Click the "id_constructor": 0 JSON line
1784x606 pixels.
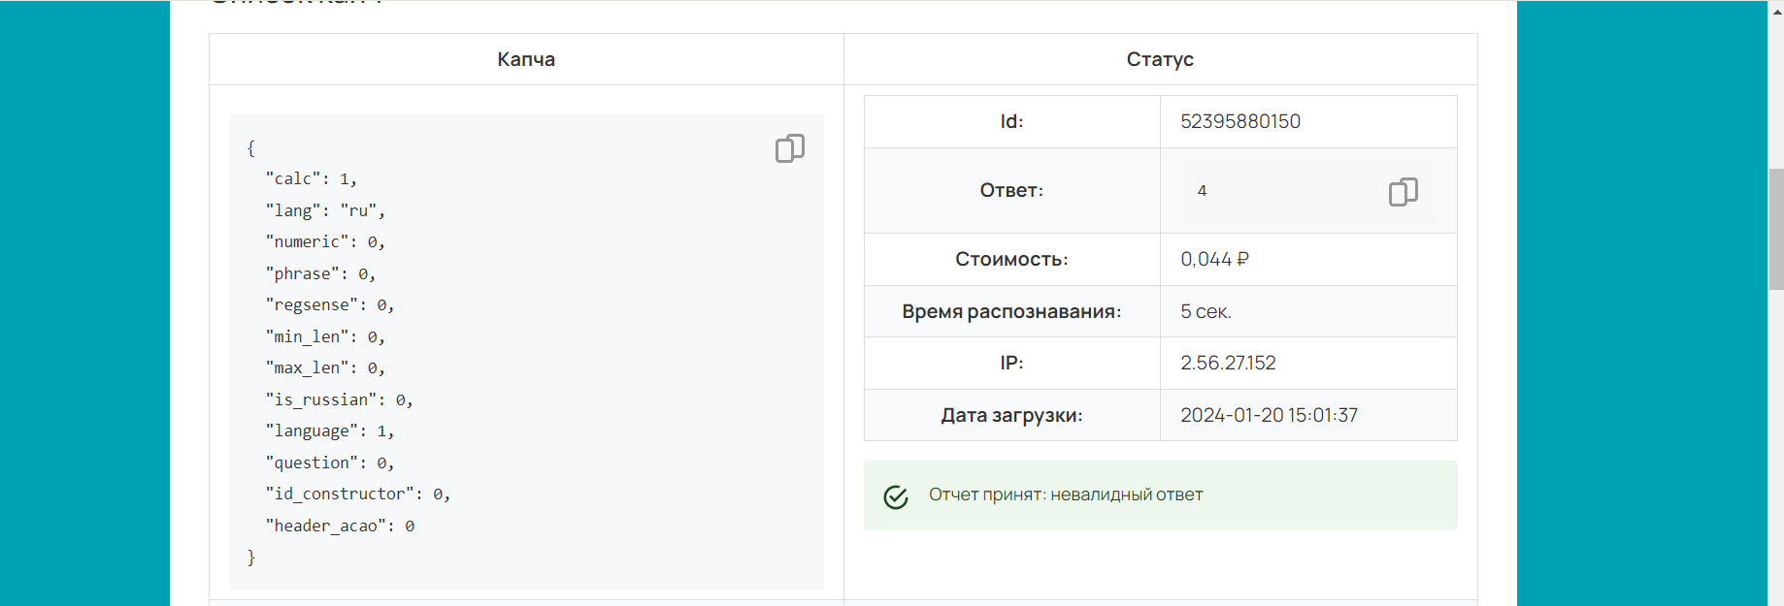click(x=357, y=494)
